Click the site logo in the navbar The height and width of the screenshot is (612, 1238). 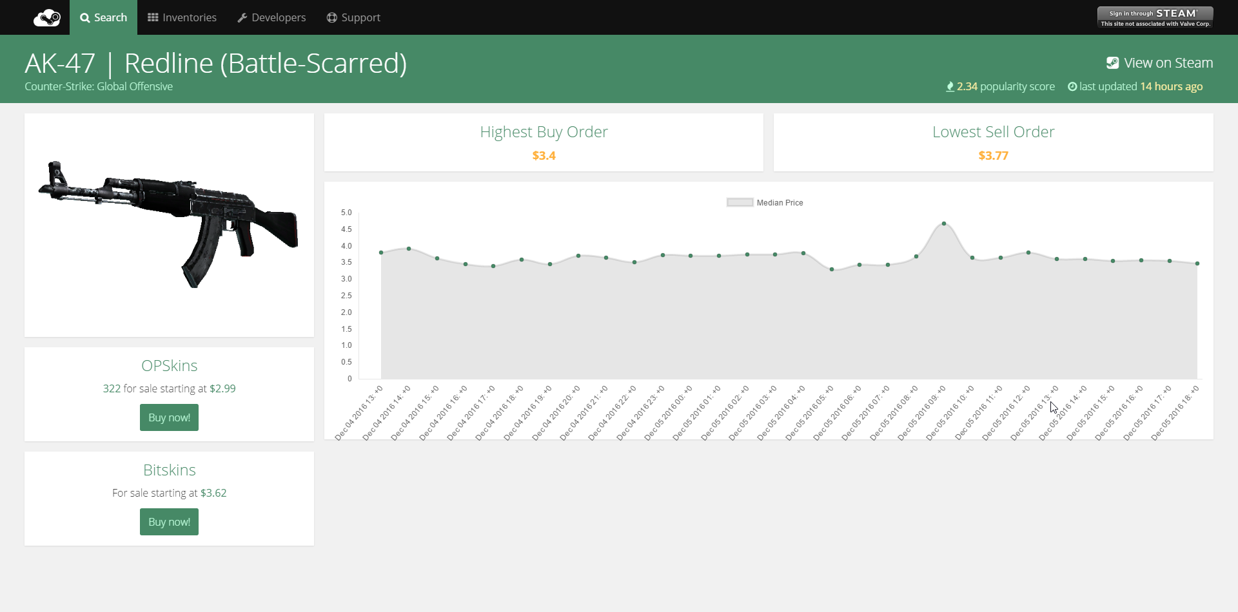(x=47, y=17)
